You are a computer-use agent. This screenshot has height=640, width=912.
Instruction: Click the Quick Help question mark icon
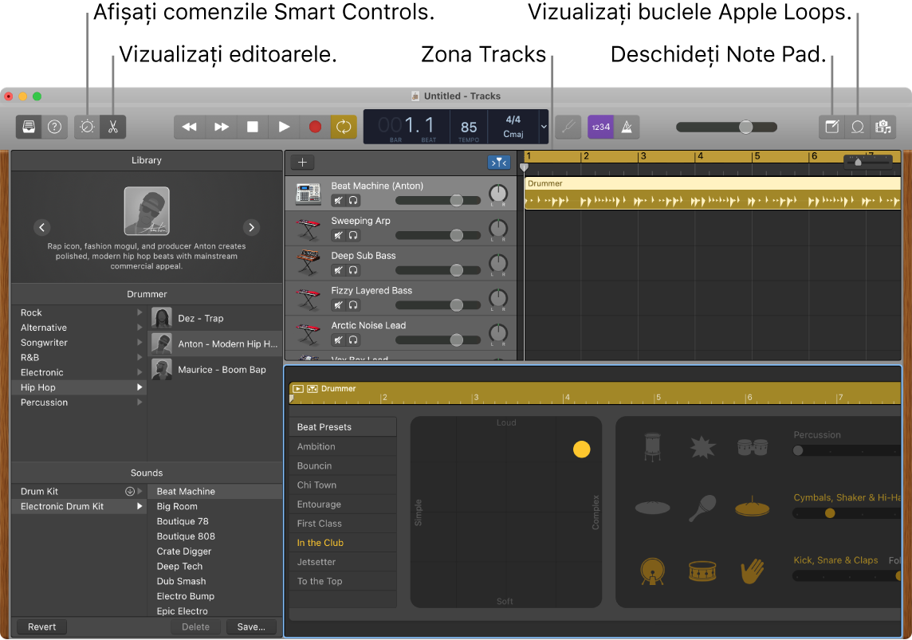pyautogui.click(x=54, y=126)
